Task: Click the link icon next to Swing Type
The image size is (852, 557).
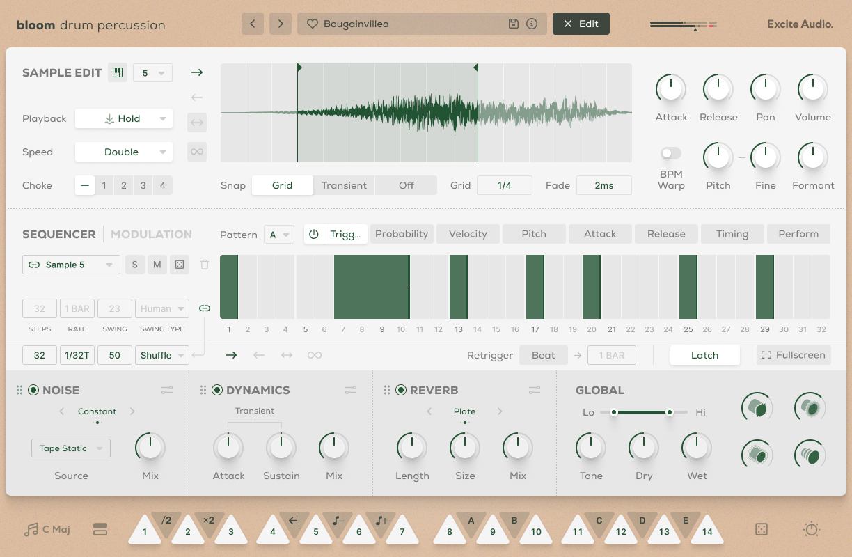Action: [x=205, y=308]
